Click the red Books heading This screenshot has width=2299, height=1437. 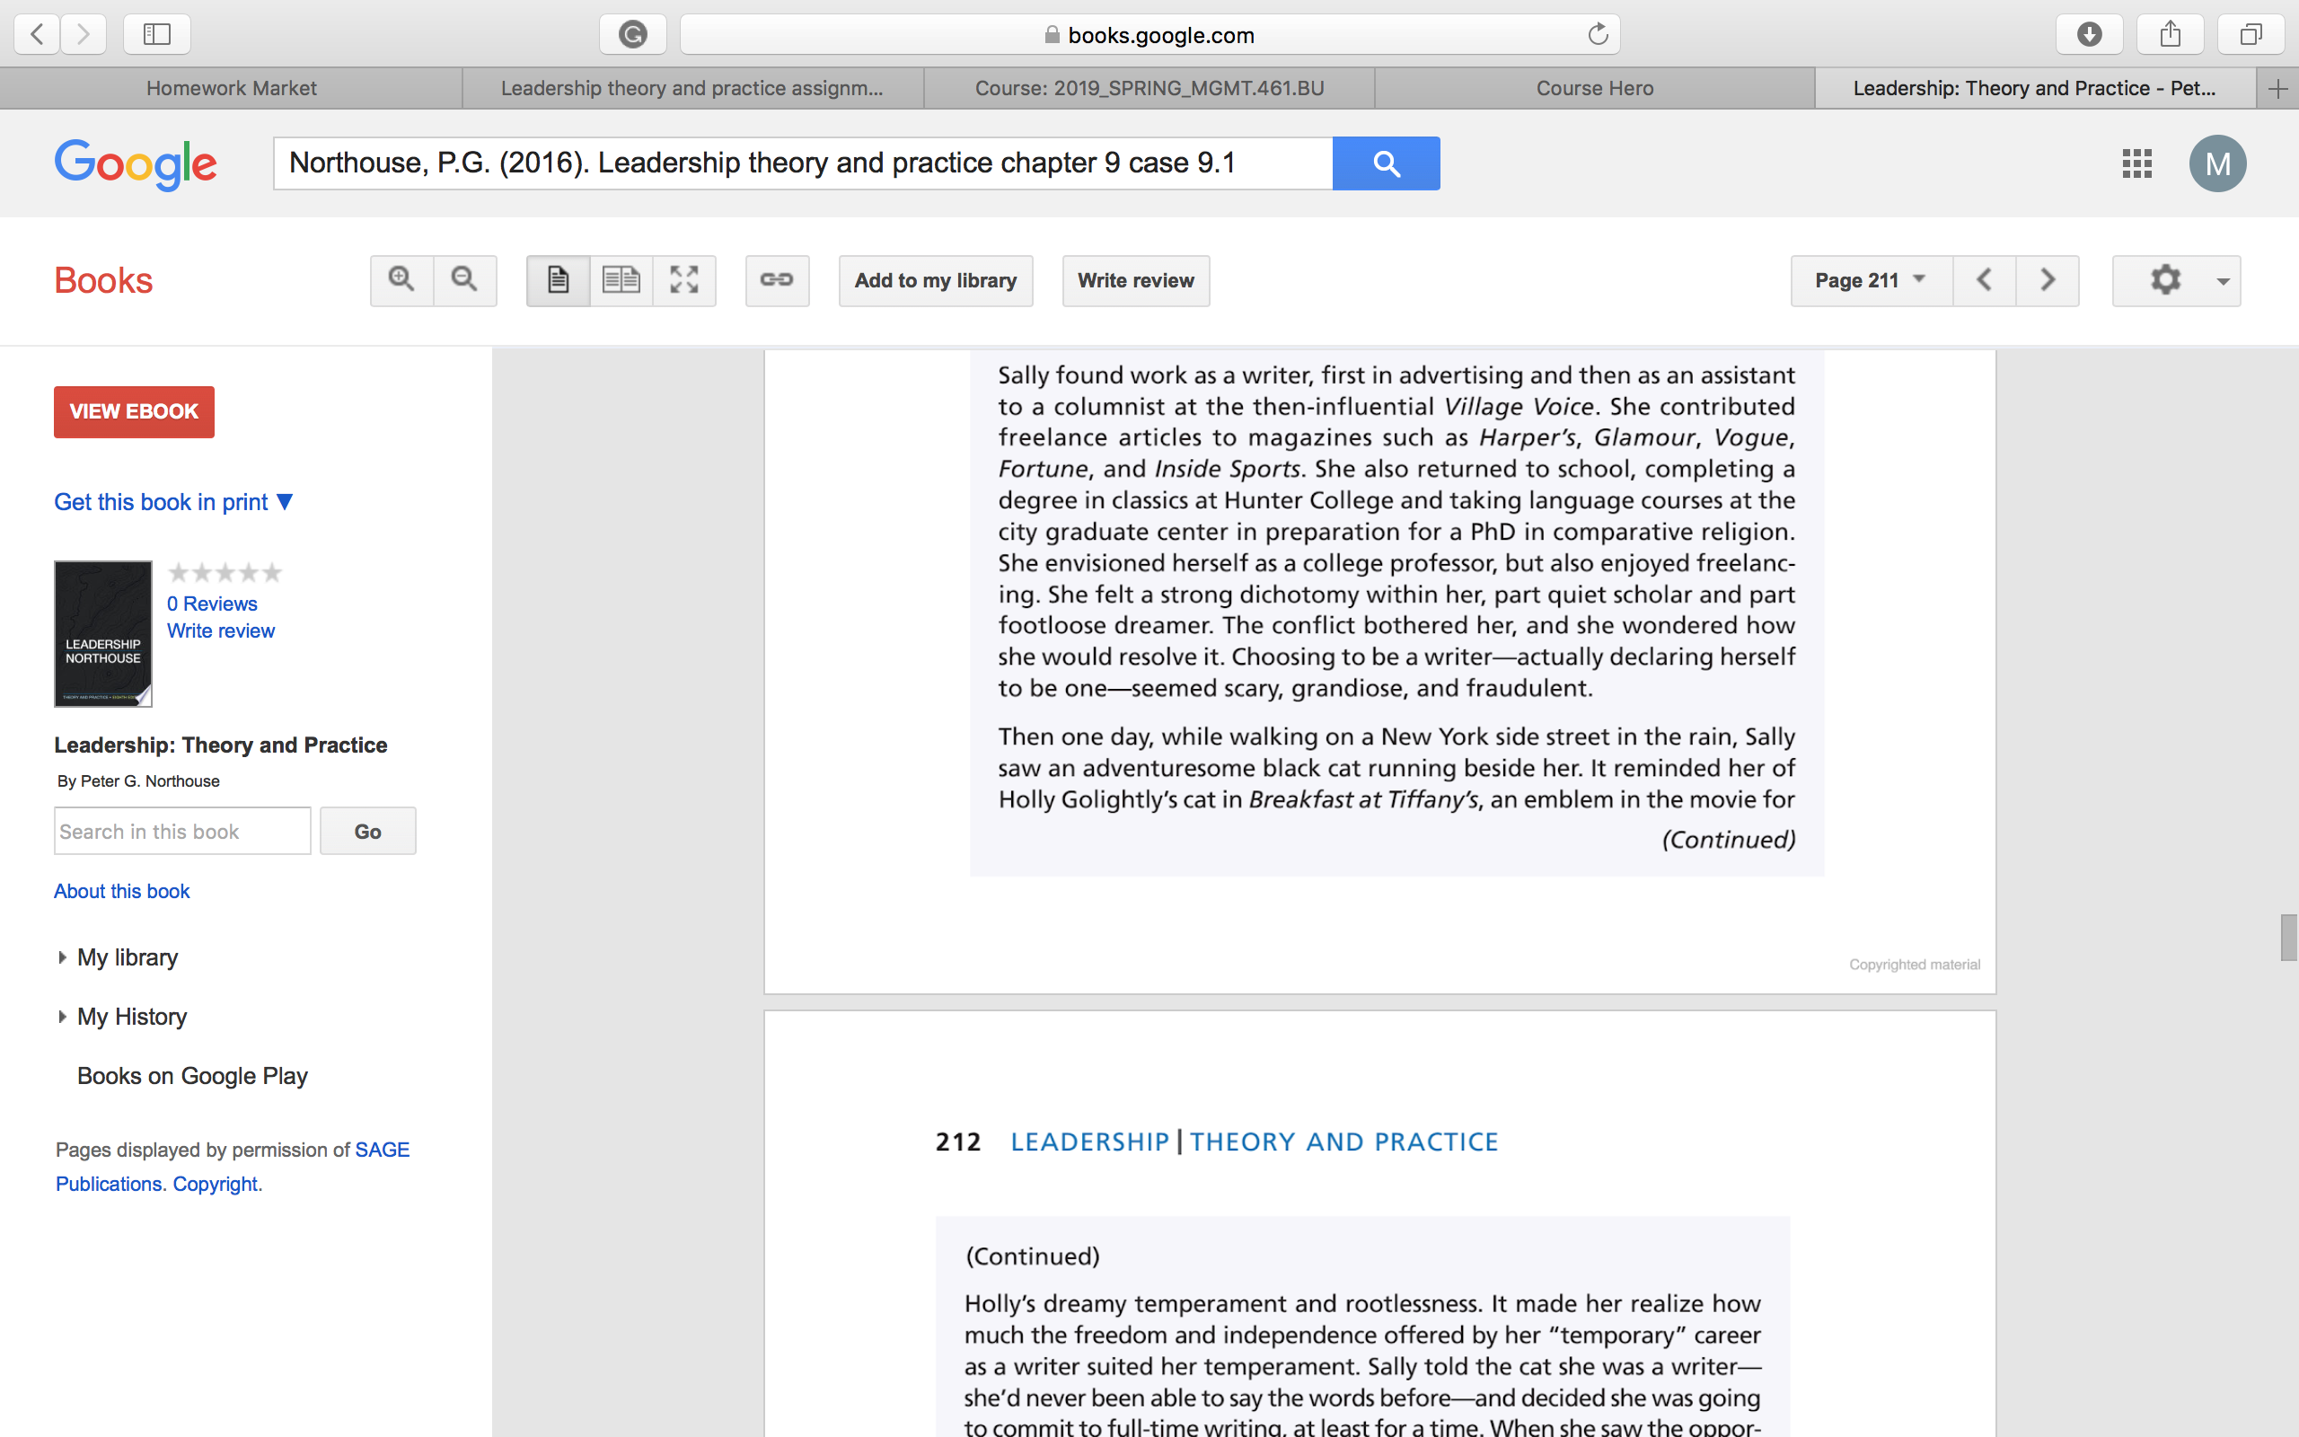coord(103,280)
